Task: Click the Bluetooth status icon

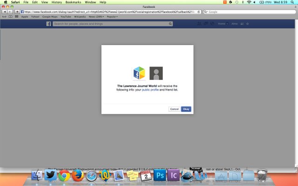Action: [243, 2]
